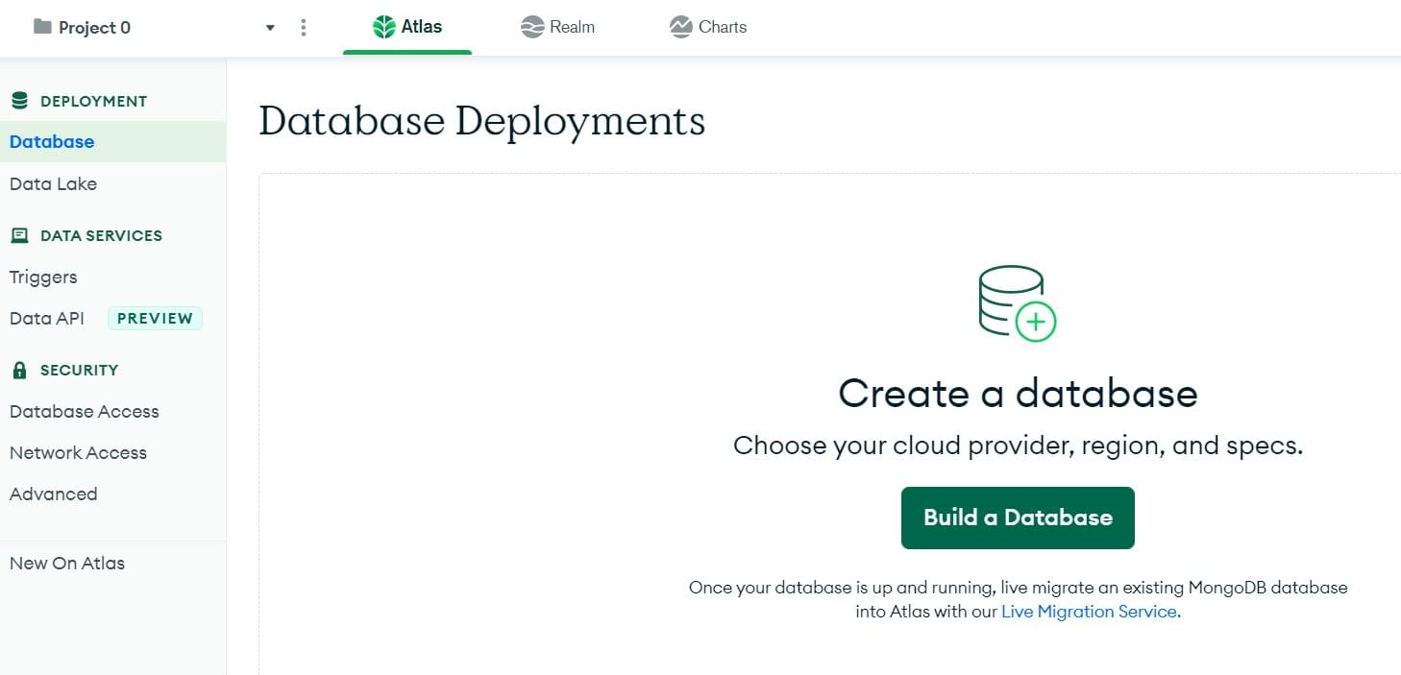
Task: Open the three-dot project options menu
Action: pos(304,28)
